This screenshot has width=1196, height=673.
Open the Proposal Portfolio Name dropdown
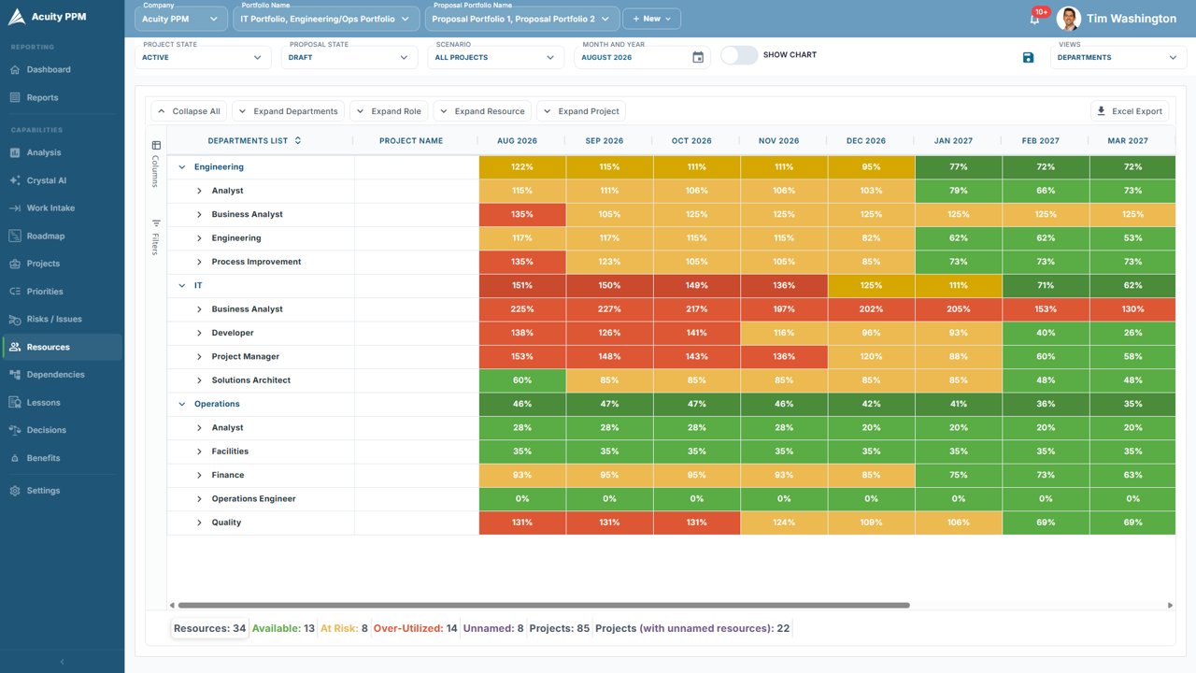point(521,19)
